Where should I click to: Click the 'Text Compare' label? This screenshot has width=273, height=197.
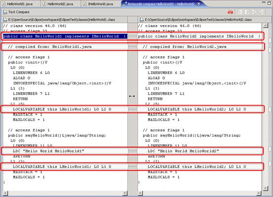(19, 12)
